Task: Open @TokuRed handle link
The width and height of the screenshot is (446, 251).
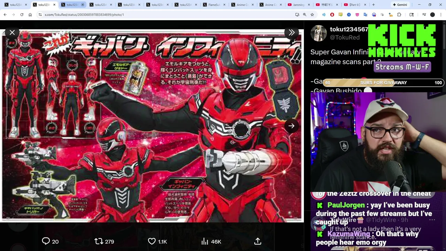Action: (x=345, y=37)
